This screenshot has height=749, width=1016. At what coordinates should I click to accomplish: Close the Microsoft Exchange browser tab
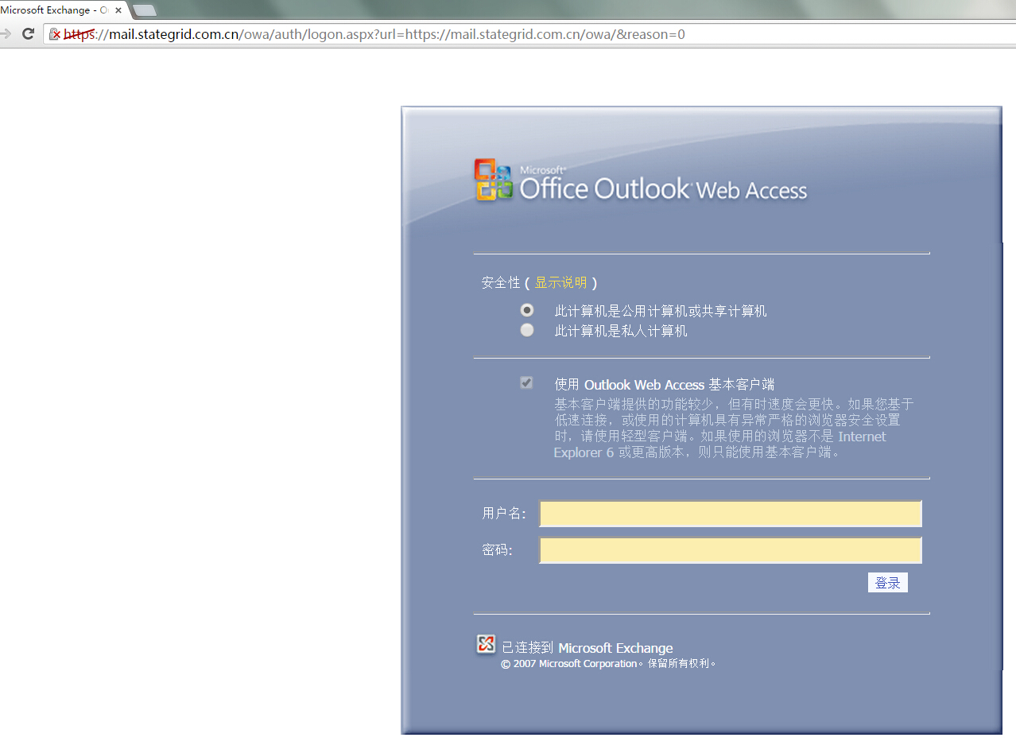118,10
